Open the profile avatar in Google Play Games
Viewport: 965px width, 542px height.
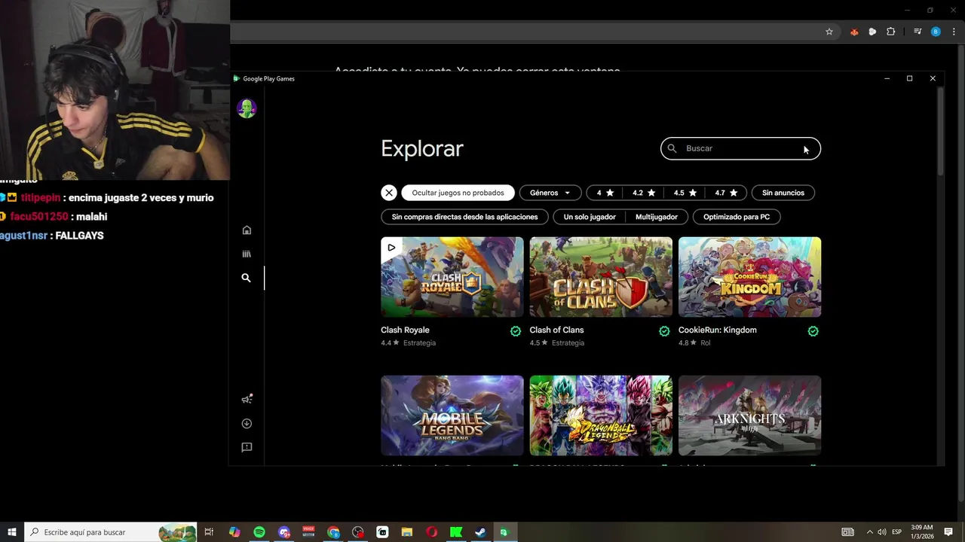pyautogui.click(x=247, y=108)
